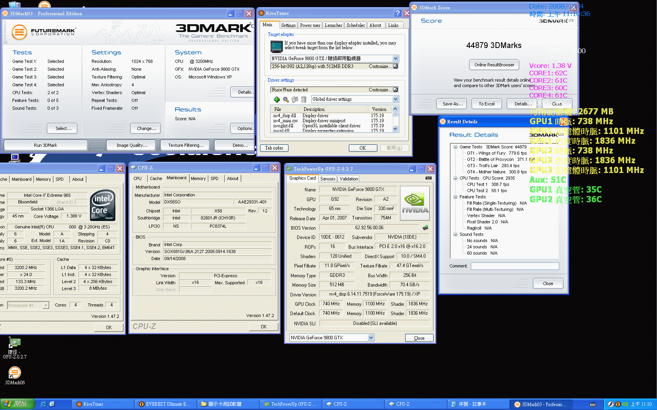The image size is (657, 410).
Task: Open the Validation tab in GPU-Z
Action: (349, 179)
